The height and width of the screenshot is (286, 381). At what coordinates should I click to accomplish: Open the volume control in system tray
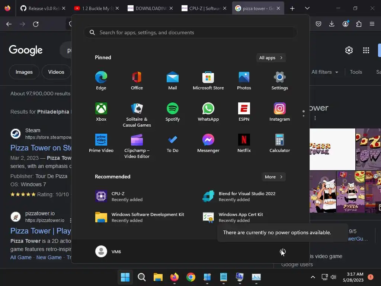333,277
